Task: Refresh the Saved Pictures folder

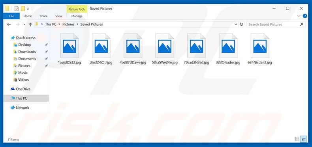Action: pos(241,24)
